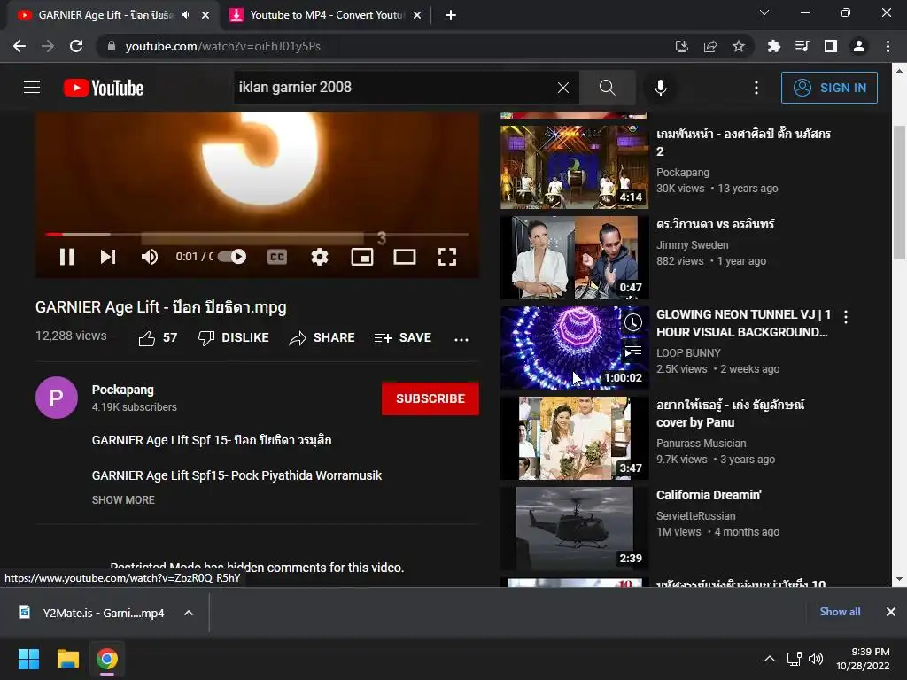907x680 pixels.
Task: Enable miniplayer mode
Action: [362, 257]
